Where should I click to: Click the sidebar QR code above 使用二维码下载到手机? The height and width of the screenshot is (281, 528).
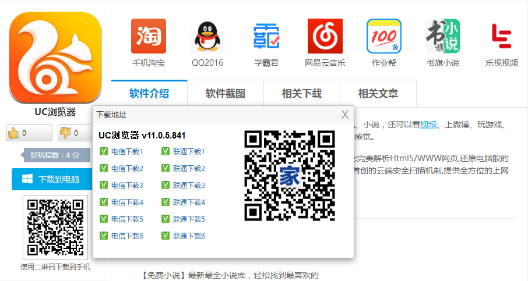click(x=55, y=227)
